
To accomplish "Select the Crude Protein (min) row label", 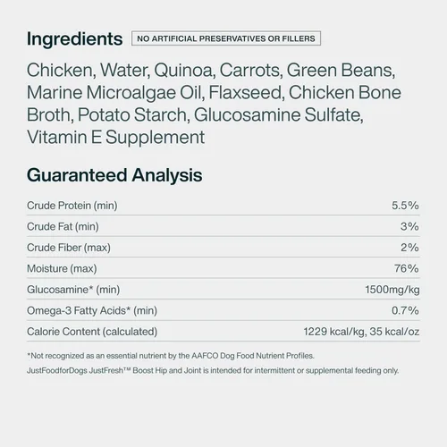I will point(72,206).
